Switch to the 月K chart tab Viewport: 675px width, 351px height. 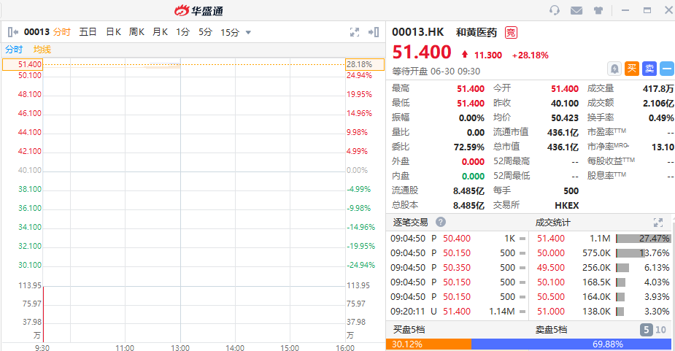point(160,32)
